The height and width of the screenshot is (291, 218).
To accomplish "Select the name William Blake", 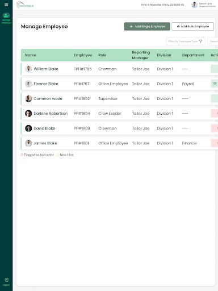I will tap(46, 69).
